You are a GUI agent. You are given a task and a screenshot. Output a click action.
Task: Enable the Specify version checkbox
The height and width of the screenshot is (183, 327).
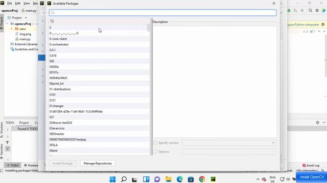coord(155,143)
